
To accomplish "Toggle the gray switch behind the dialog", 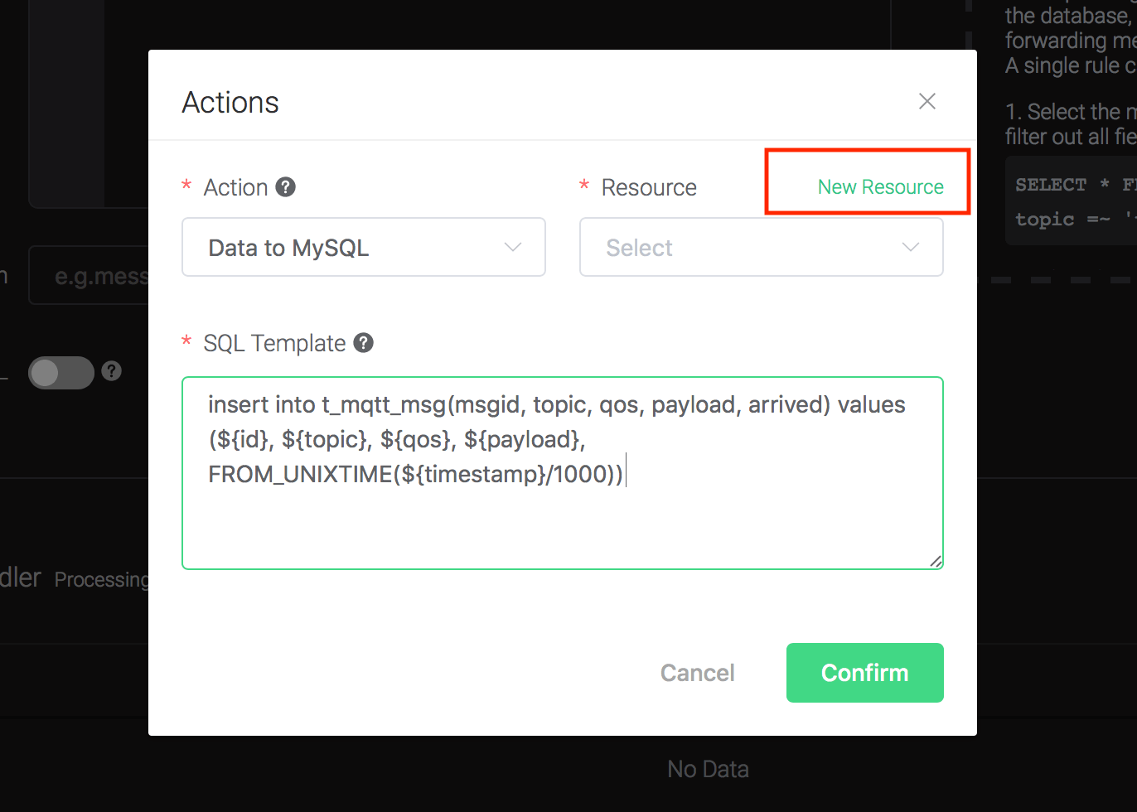I will click(x=60, y=373).
